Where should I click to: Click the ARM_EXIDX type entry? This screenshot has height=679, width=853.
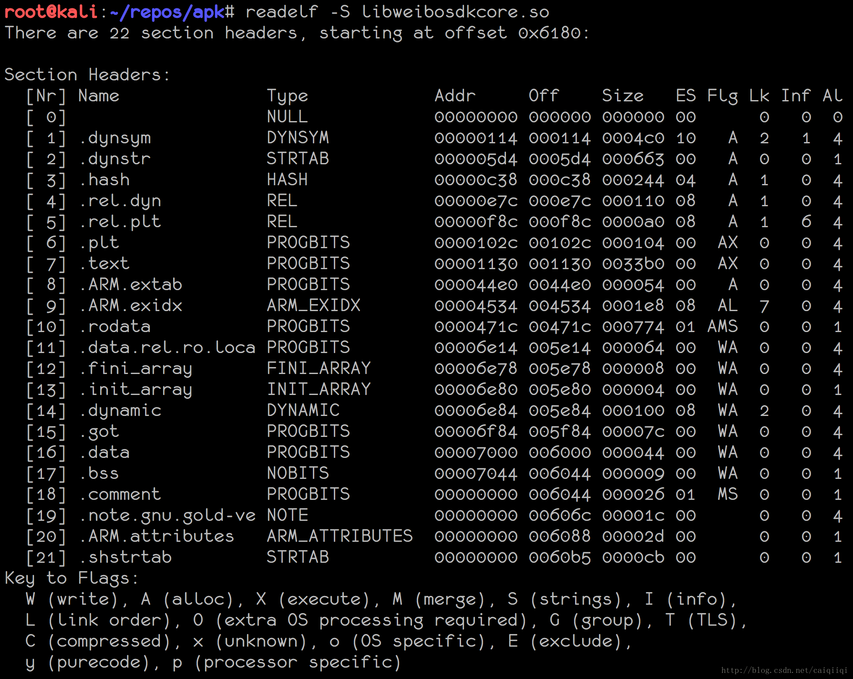(x=314, y=305)
